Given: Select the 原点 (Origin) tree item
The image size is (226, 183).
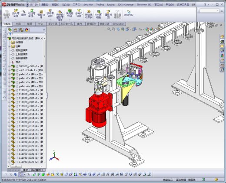Looking at the screenshot, I should coord(16,62).
